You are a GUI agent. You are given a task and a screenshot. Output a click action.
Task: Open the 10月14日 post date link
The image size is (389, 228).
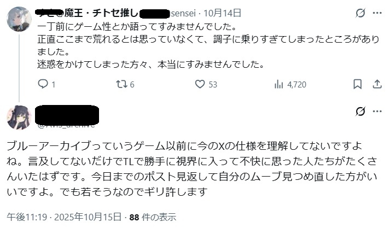click(218, 13)
